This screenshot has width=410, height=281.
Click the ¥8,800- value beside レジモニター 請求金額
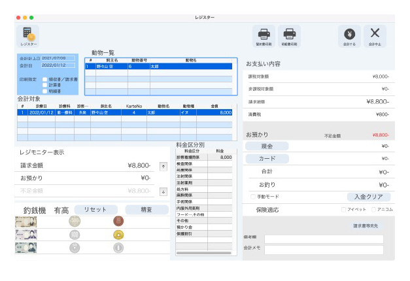(139, 165)
